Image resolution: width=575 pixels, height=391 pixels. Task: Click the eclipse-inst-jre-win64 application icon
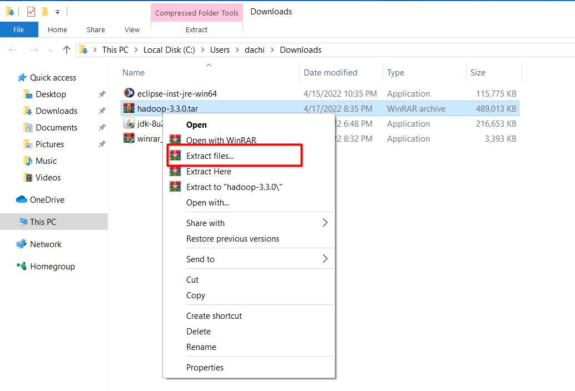coord(129,93)
